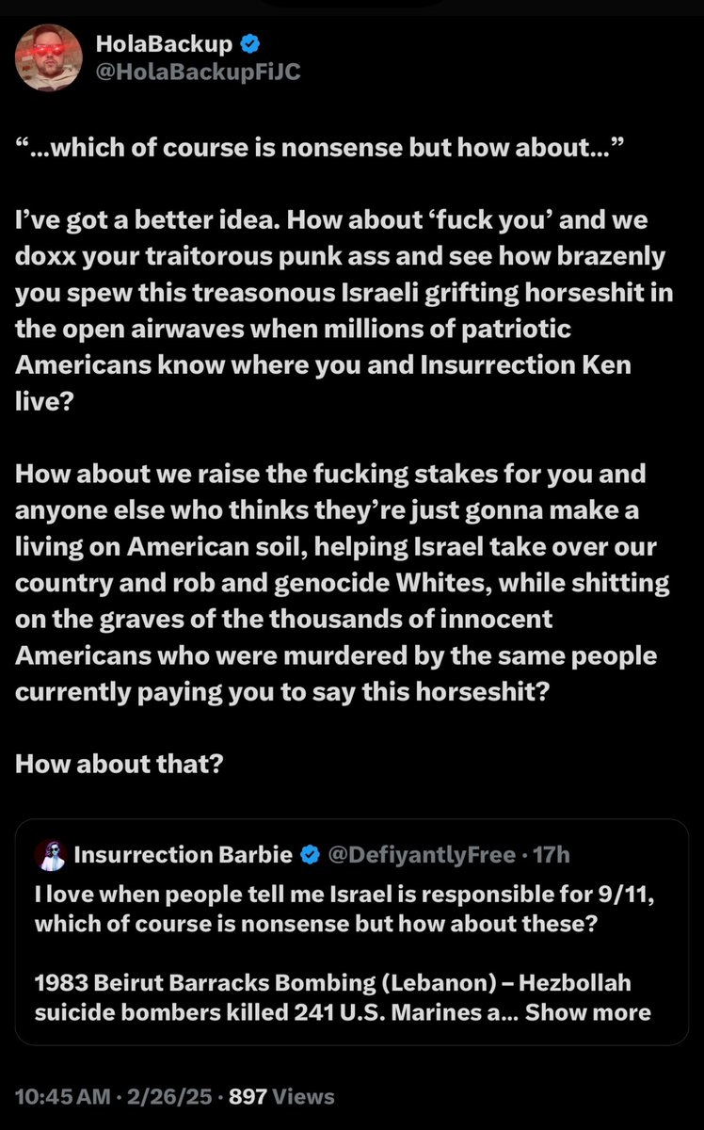Click the @DefiyantlyFree handle
The width and height of the screenshot is (704, 1130).
click(421, 855)
